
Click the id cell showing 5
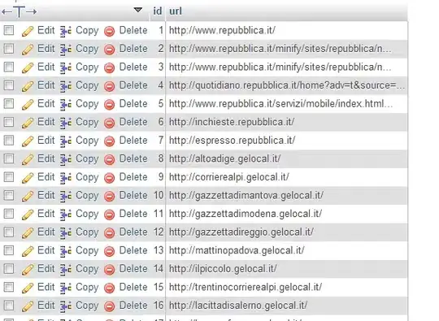160,103
